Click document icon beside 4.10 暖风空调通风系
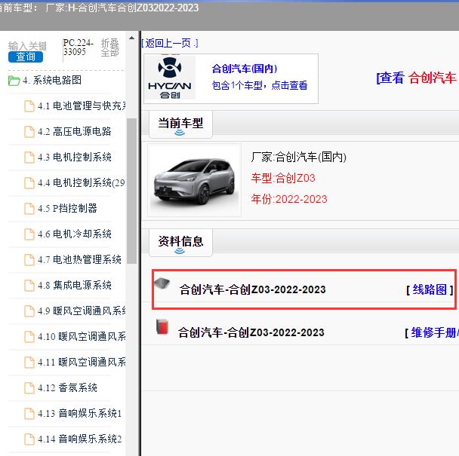 tap(29, 337)
